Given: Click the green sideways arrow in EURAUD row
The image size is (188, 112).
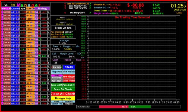Looking at the screenshot, I should tap(40, 39).
